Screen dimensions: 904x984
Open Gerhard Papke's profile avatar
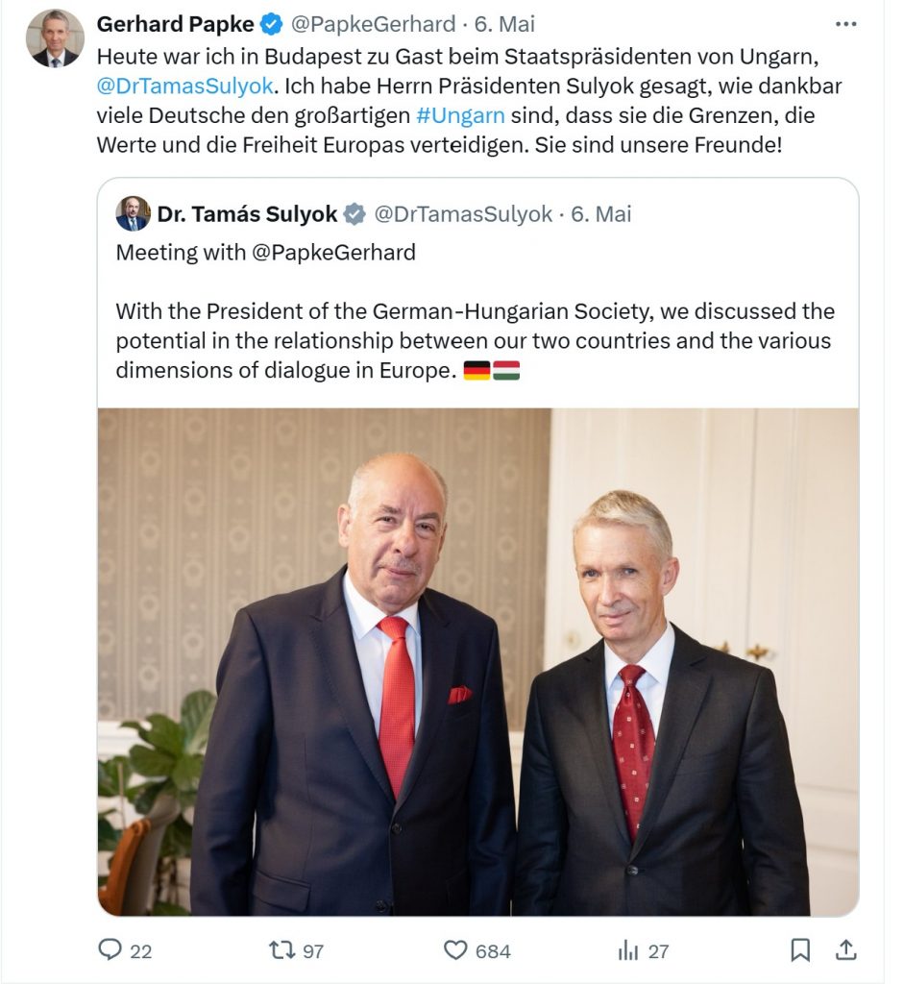(x=55, y=38)
